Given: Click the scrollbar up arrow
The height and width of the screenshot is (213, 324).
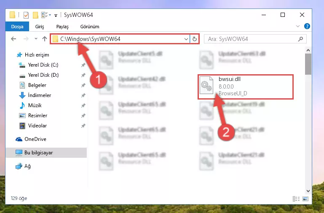Looking at the screenshot, I should click(308, 50).
